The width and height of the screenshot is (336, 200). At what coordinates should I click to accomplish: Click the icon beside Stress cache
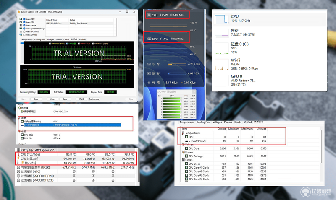pyautogui.click(x=21, y=25)
